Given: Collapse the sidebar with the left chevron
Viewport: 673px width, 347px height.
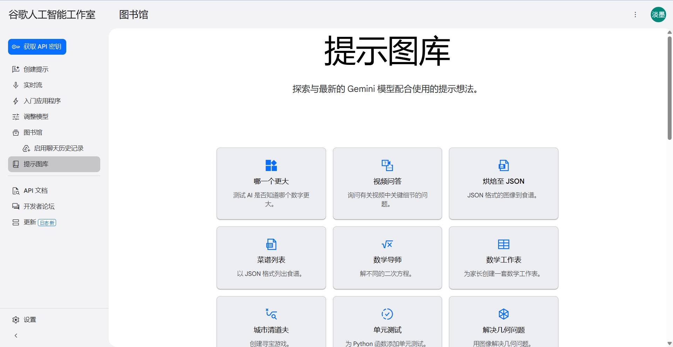Looking at the screenshot, I should point(16,336).
